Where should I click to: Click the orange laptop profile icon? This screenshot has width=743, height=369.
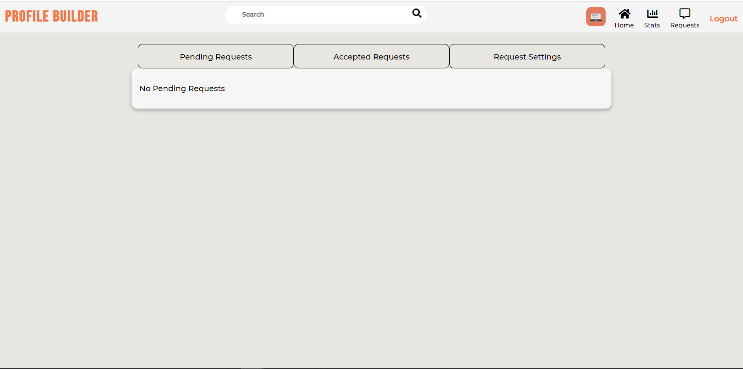click(596, 16)
